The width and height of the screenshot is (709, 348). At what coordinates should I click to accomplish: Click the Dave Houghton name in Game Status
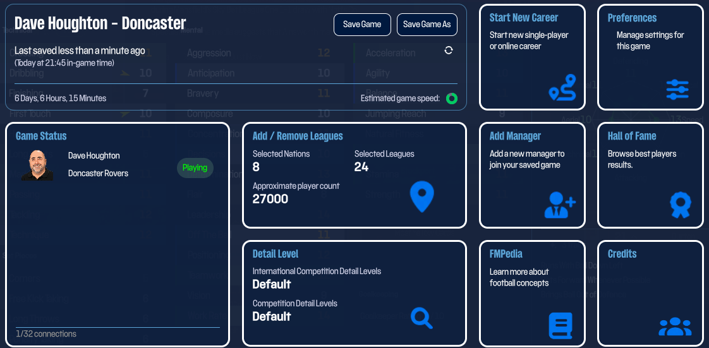click(94, 155)
